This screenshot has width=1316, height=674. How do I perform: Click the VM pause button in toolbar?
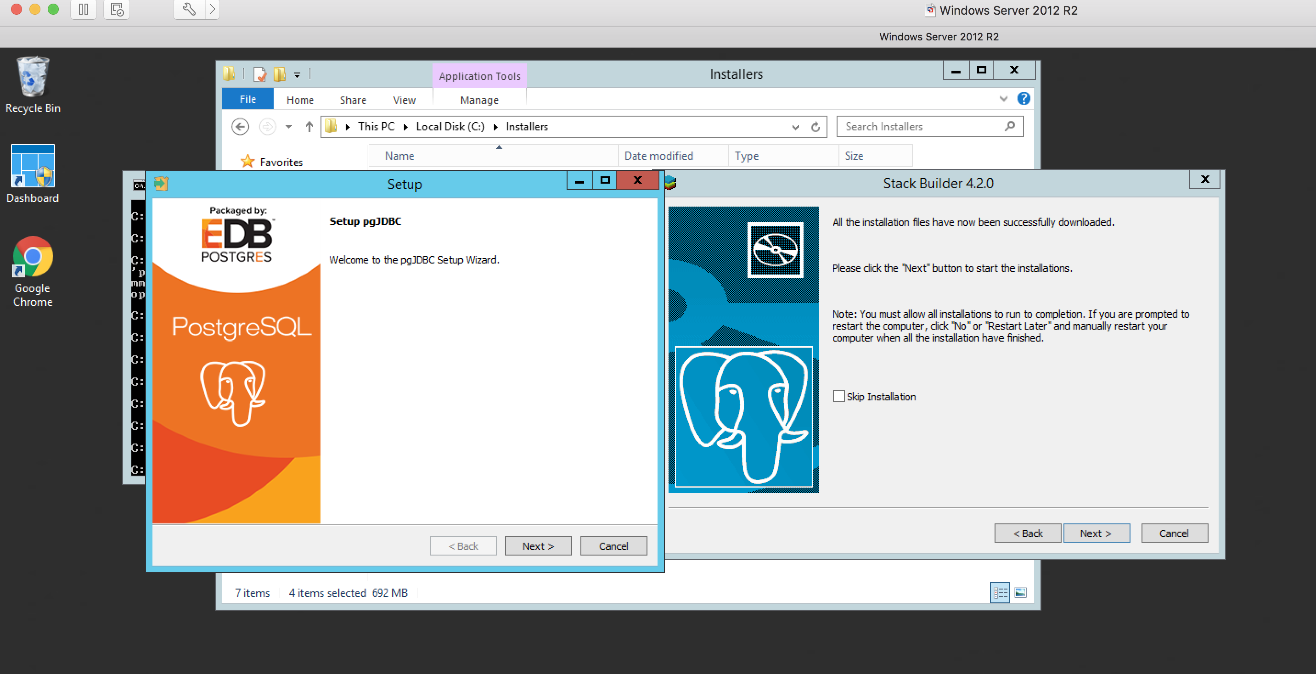[84, 10]
